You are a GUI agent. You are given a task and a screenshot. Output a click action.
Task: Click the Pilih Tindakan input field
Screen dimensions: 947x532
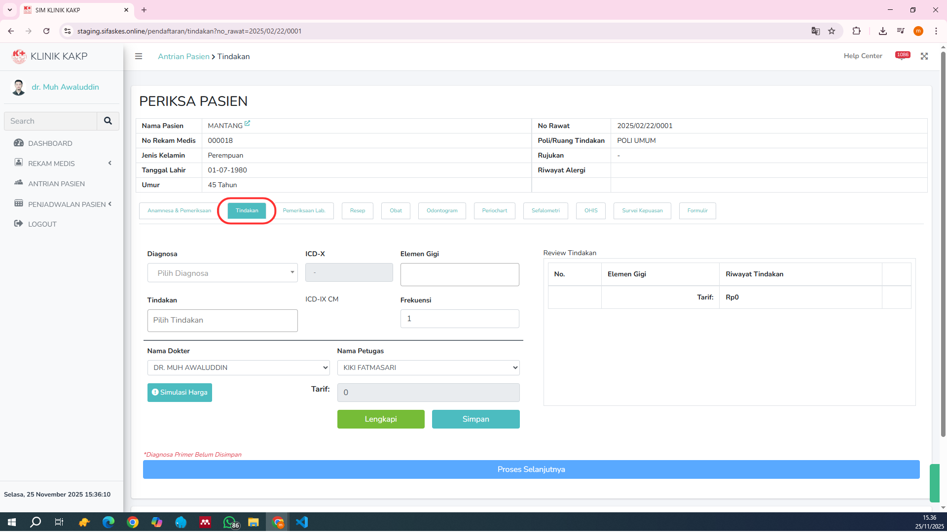pos(222,320)
